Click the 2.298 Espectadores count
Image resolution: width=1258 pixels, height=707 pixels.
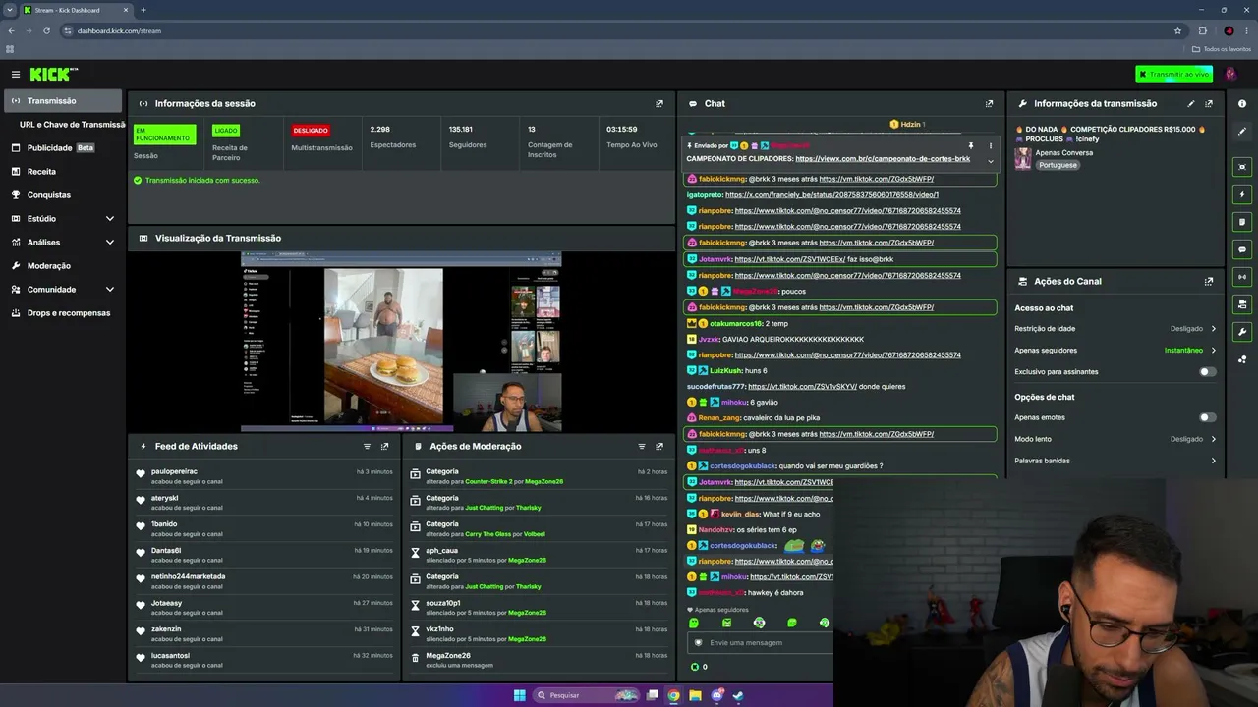pos(380,129)
